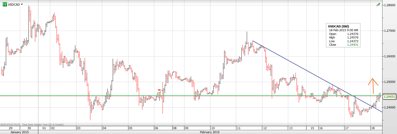Screen dimensions: 397x134
Task: Click the green 1.24431 current price tag
Action: coord(389,97)
